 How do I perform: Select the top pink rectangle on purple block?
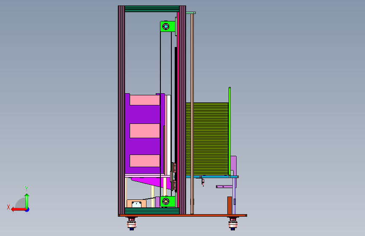(x=144, y=100)
